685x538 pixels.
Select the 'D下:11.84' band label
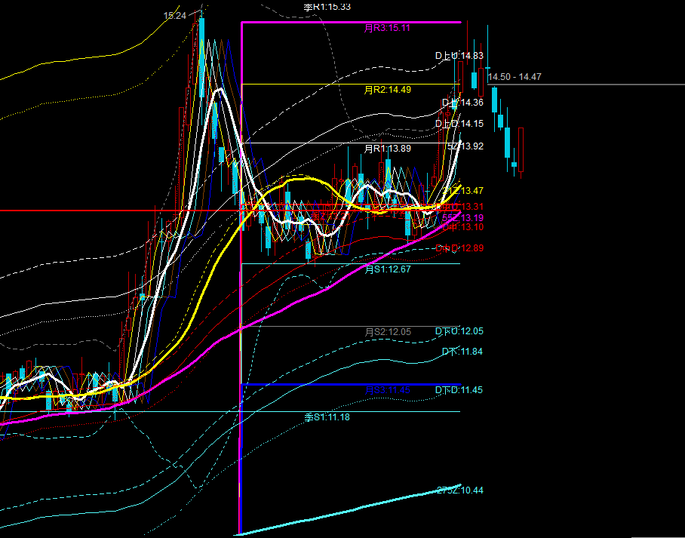[x=462, y=352]
